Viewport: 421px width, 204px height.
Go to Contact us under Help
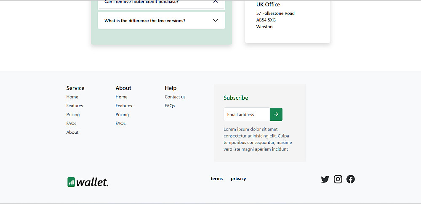point(175,97)
